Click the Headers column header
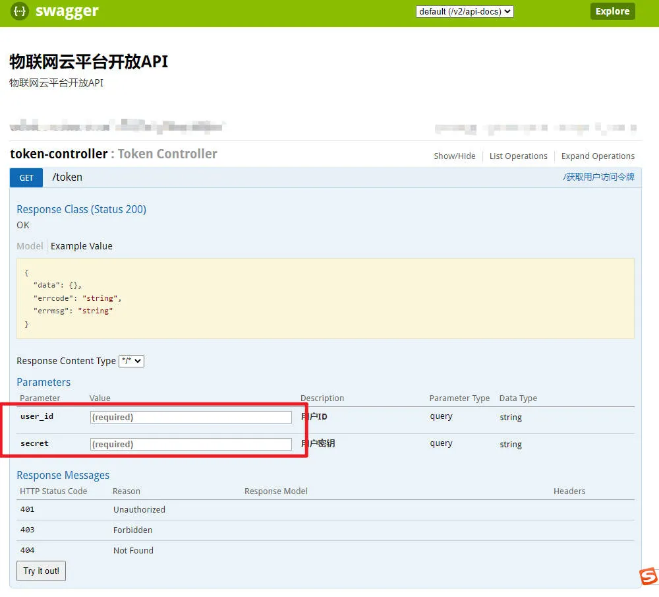Image resolution: width=659 pixels, height=597 pixels. click(569, 491)
